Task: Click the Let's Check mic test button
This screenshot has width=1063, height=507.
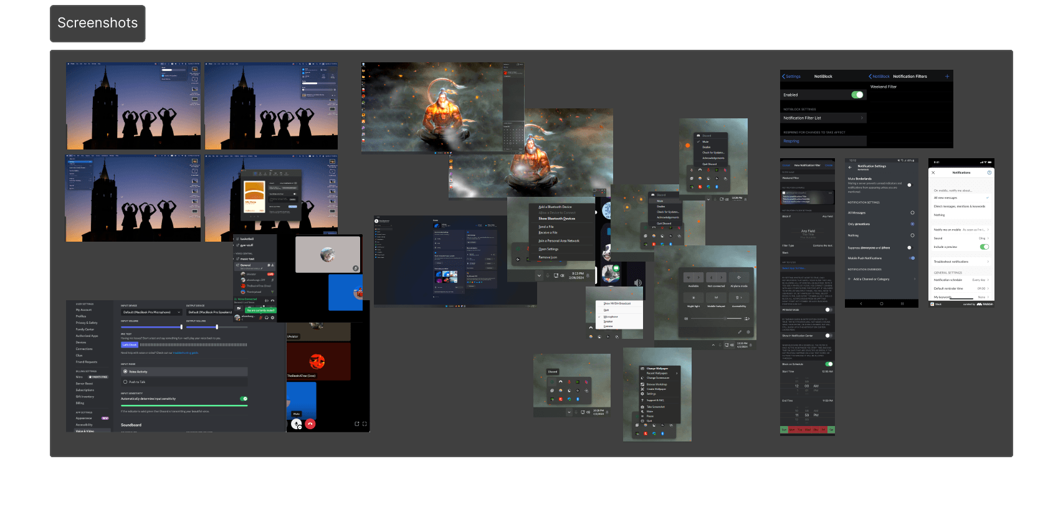Action: (x=130, y=344)
